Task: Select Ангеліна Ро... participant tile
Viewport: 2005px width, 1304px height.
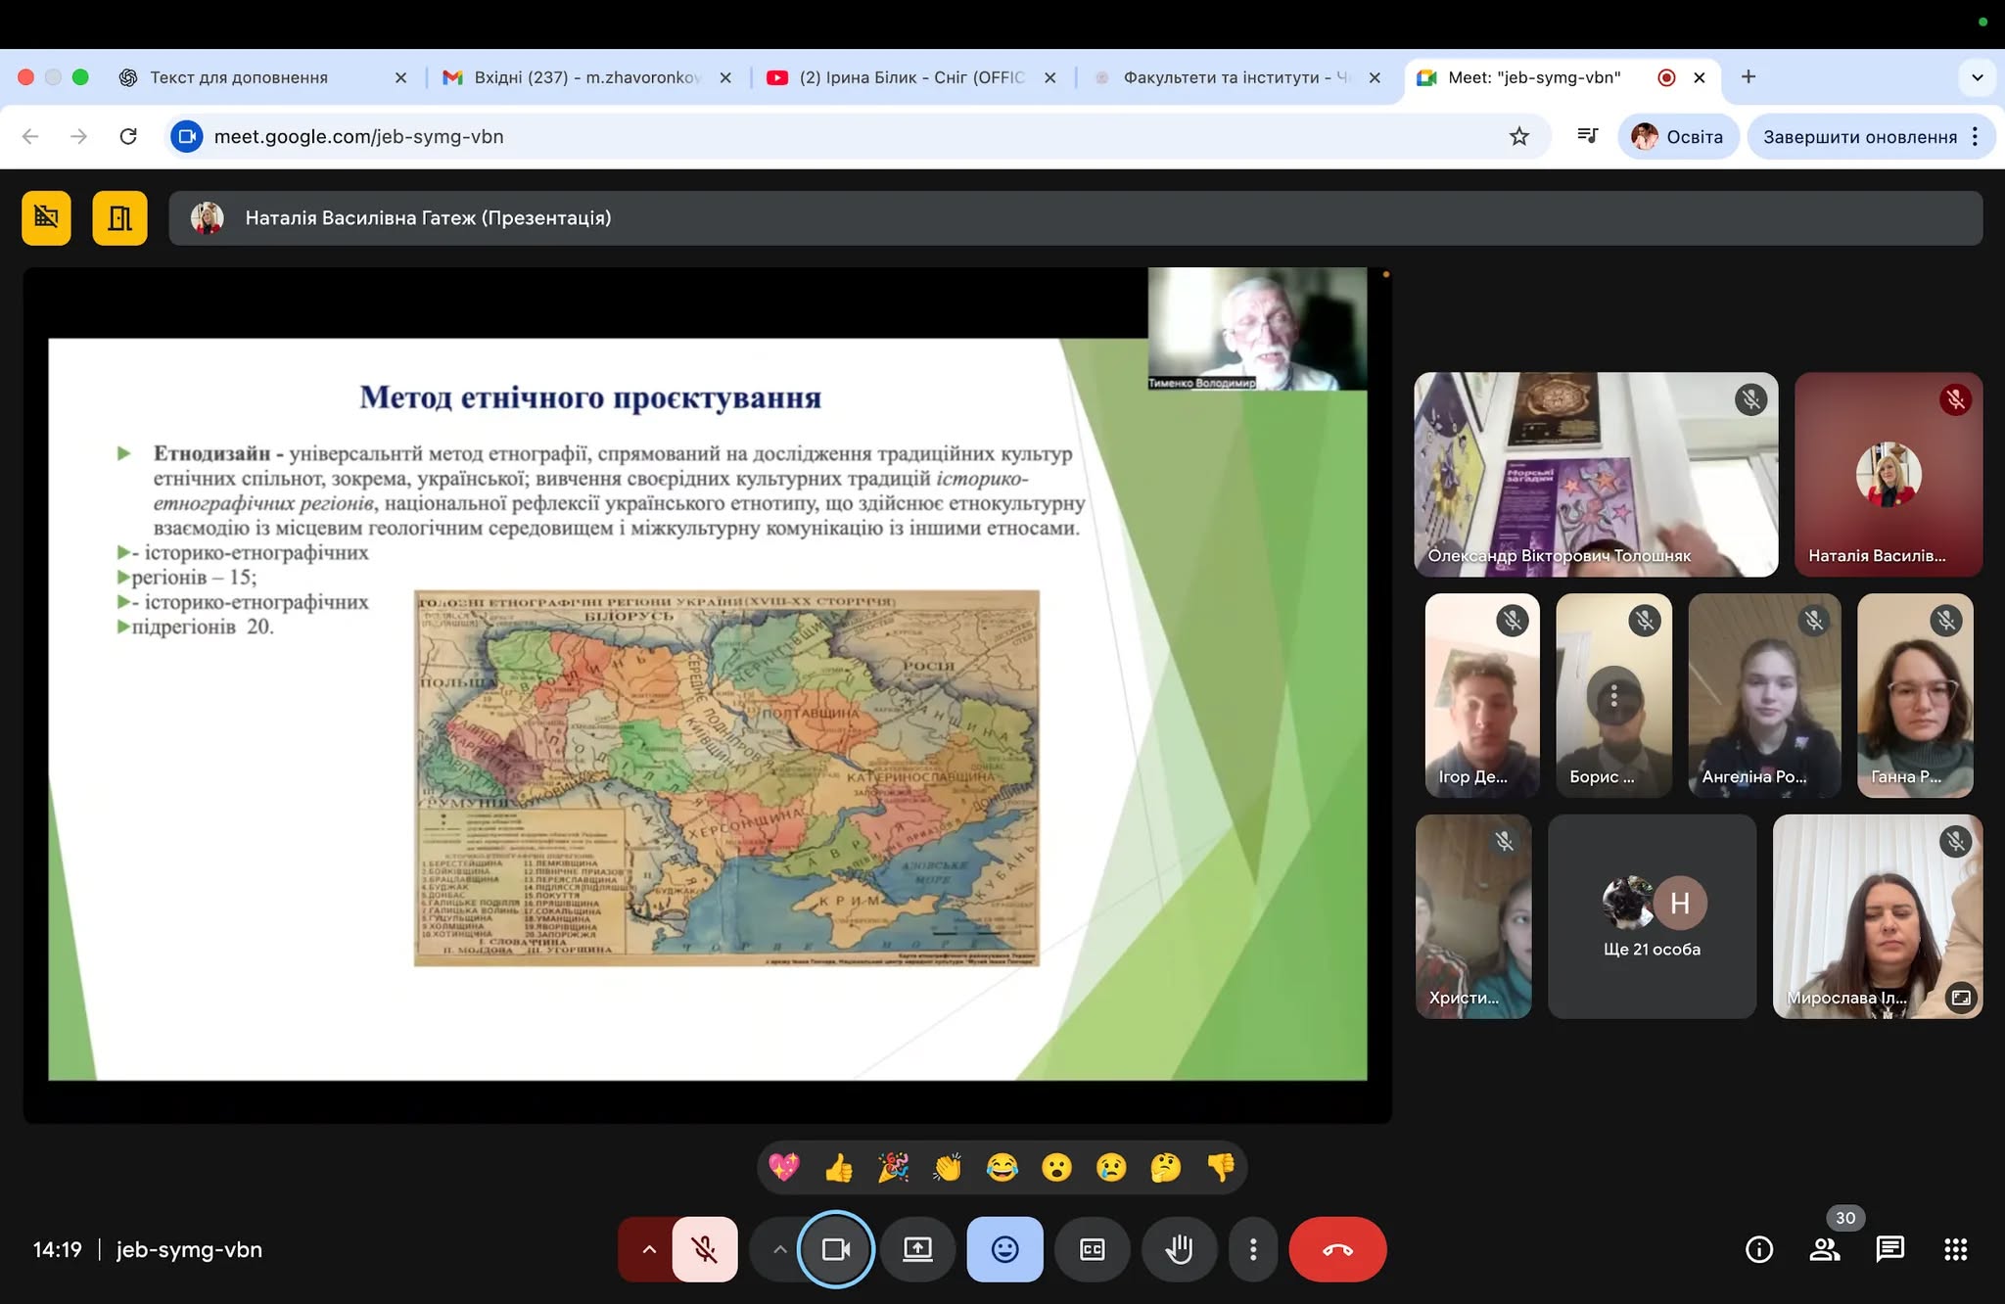Action: (x=1764, y=695)
